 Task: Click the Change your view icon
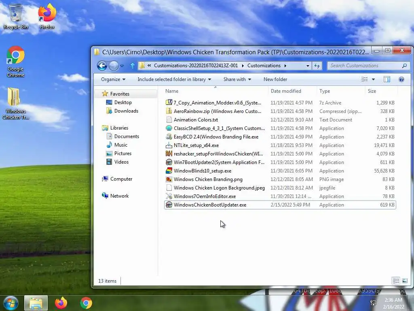tap(364, 79)
